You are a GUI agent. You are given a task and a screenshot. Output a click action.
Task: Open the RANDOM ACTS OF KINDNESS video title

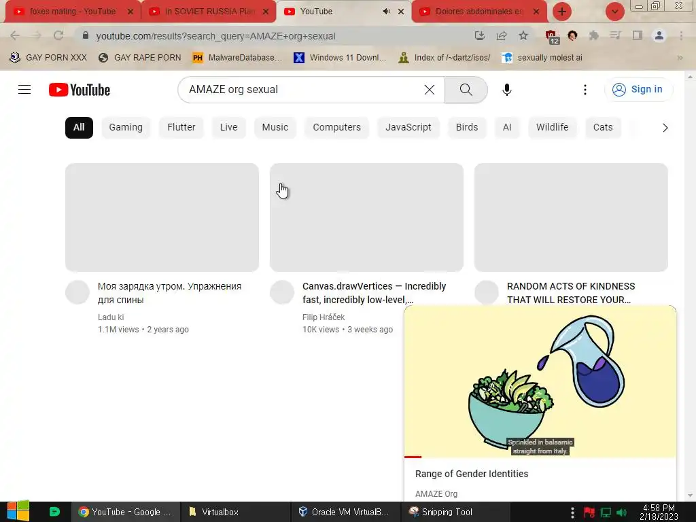click(x=571, y=293)
